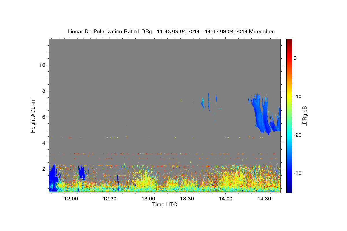Click the colorbar value 0 label
Image resolution: width=347 pixels, height=231 pixels.
[295, 58]
